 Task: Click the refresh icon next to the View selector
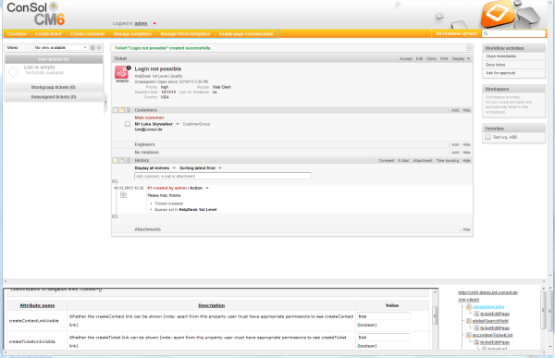pyautogui.click(x=99, y=47)
